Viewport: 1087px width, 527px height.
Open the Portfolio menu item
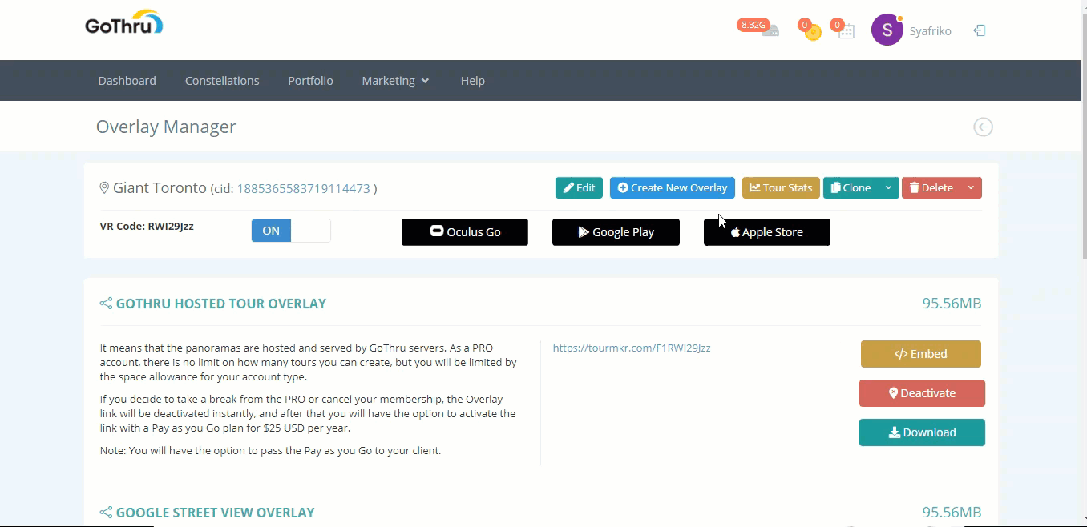click(x=310, y=81)
